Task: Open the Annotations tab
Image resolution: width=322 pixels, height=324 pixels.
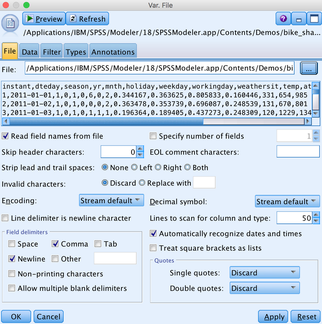Action: click(x=113, y=52)
